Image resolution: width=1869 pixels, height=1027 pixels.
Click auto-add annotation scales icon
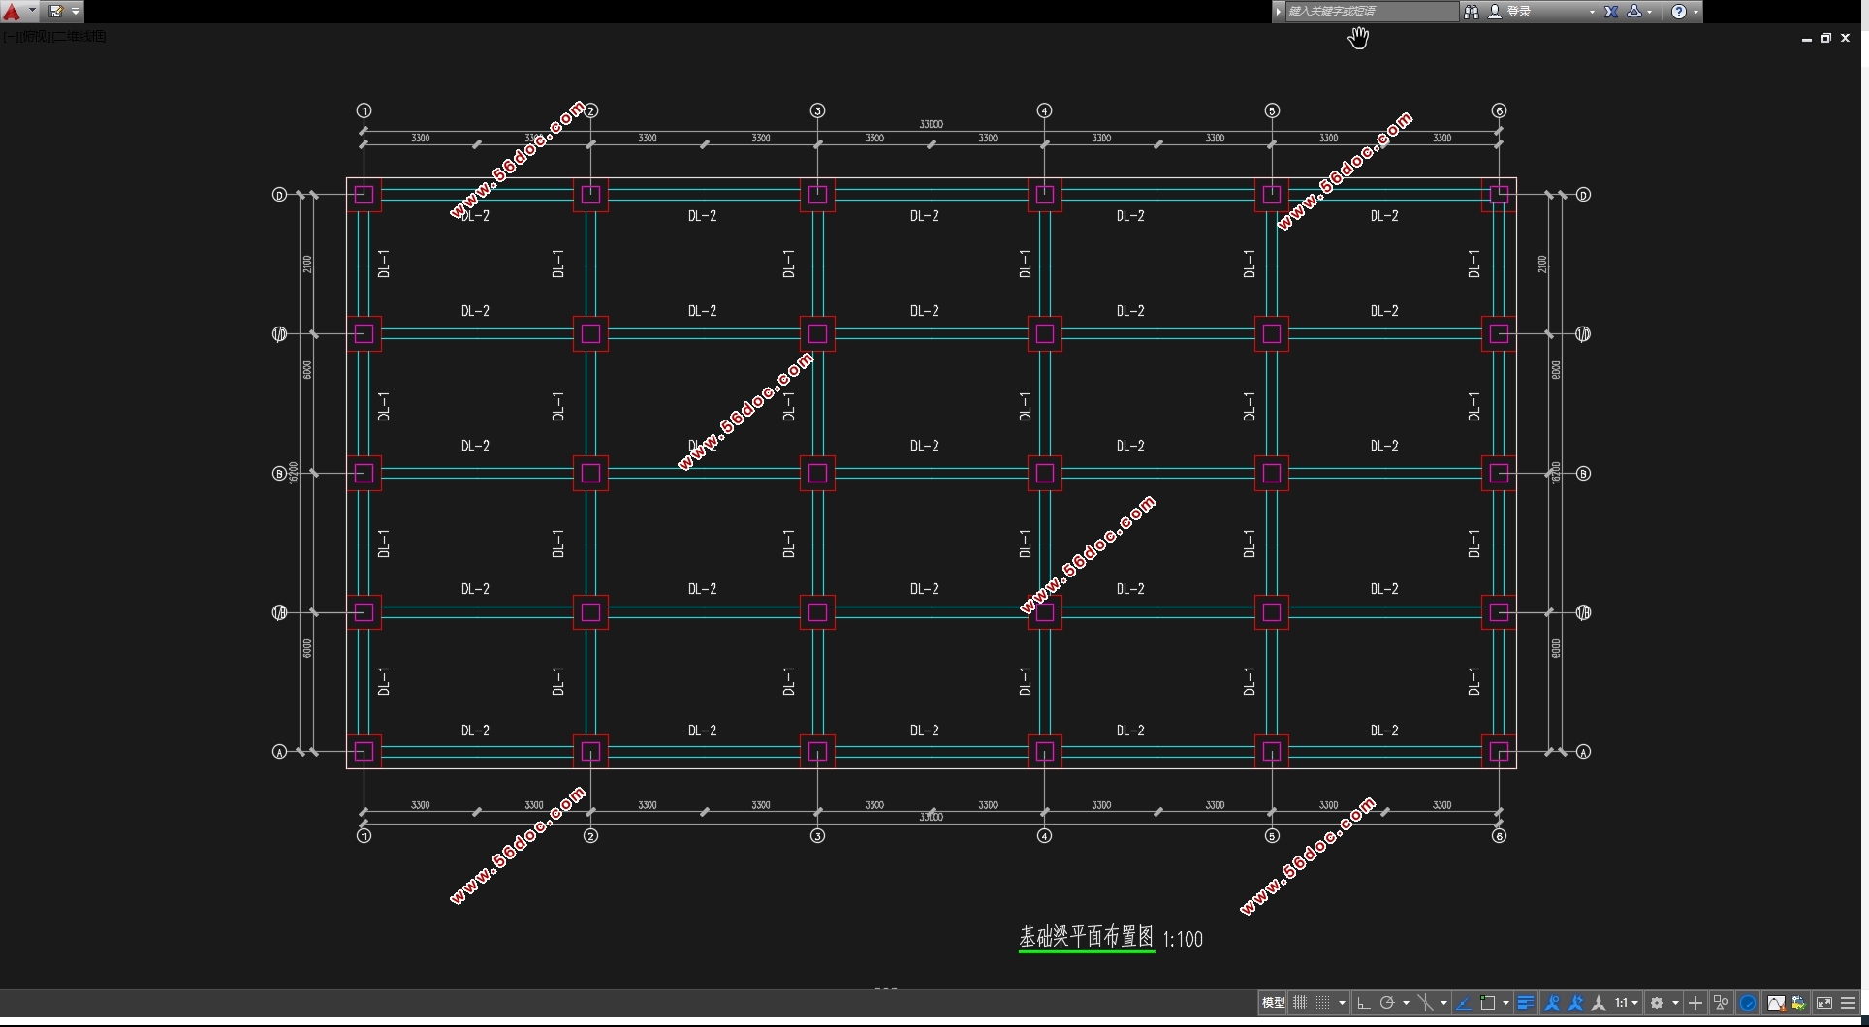[1575, 1003]
